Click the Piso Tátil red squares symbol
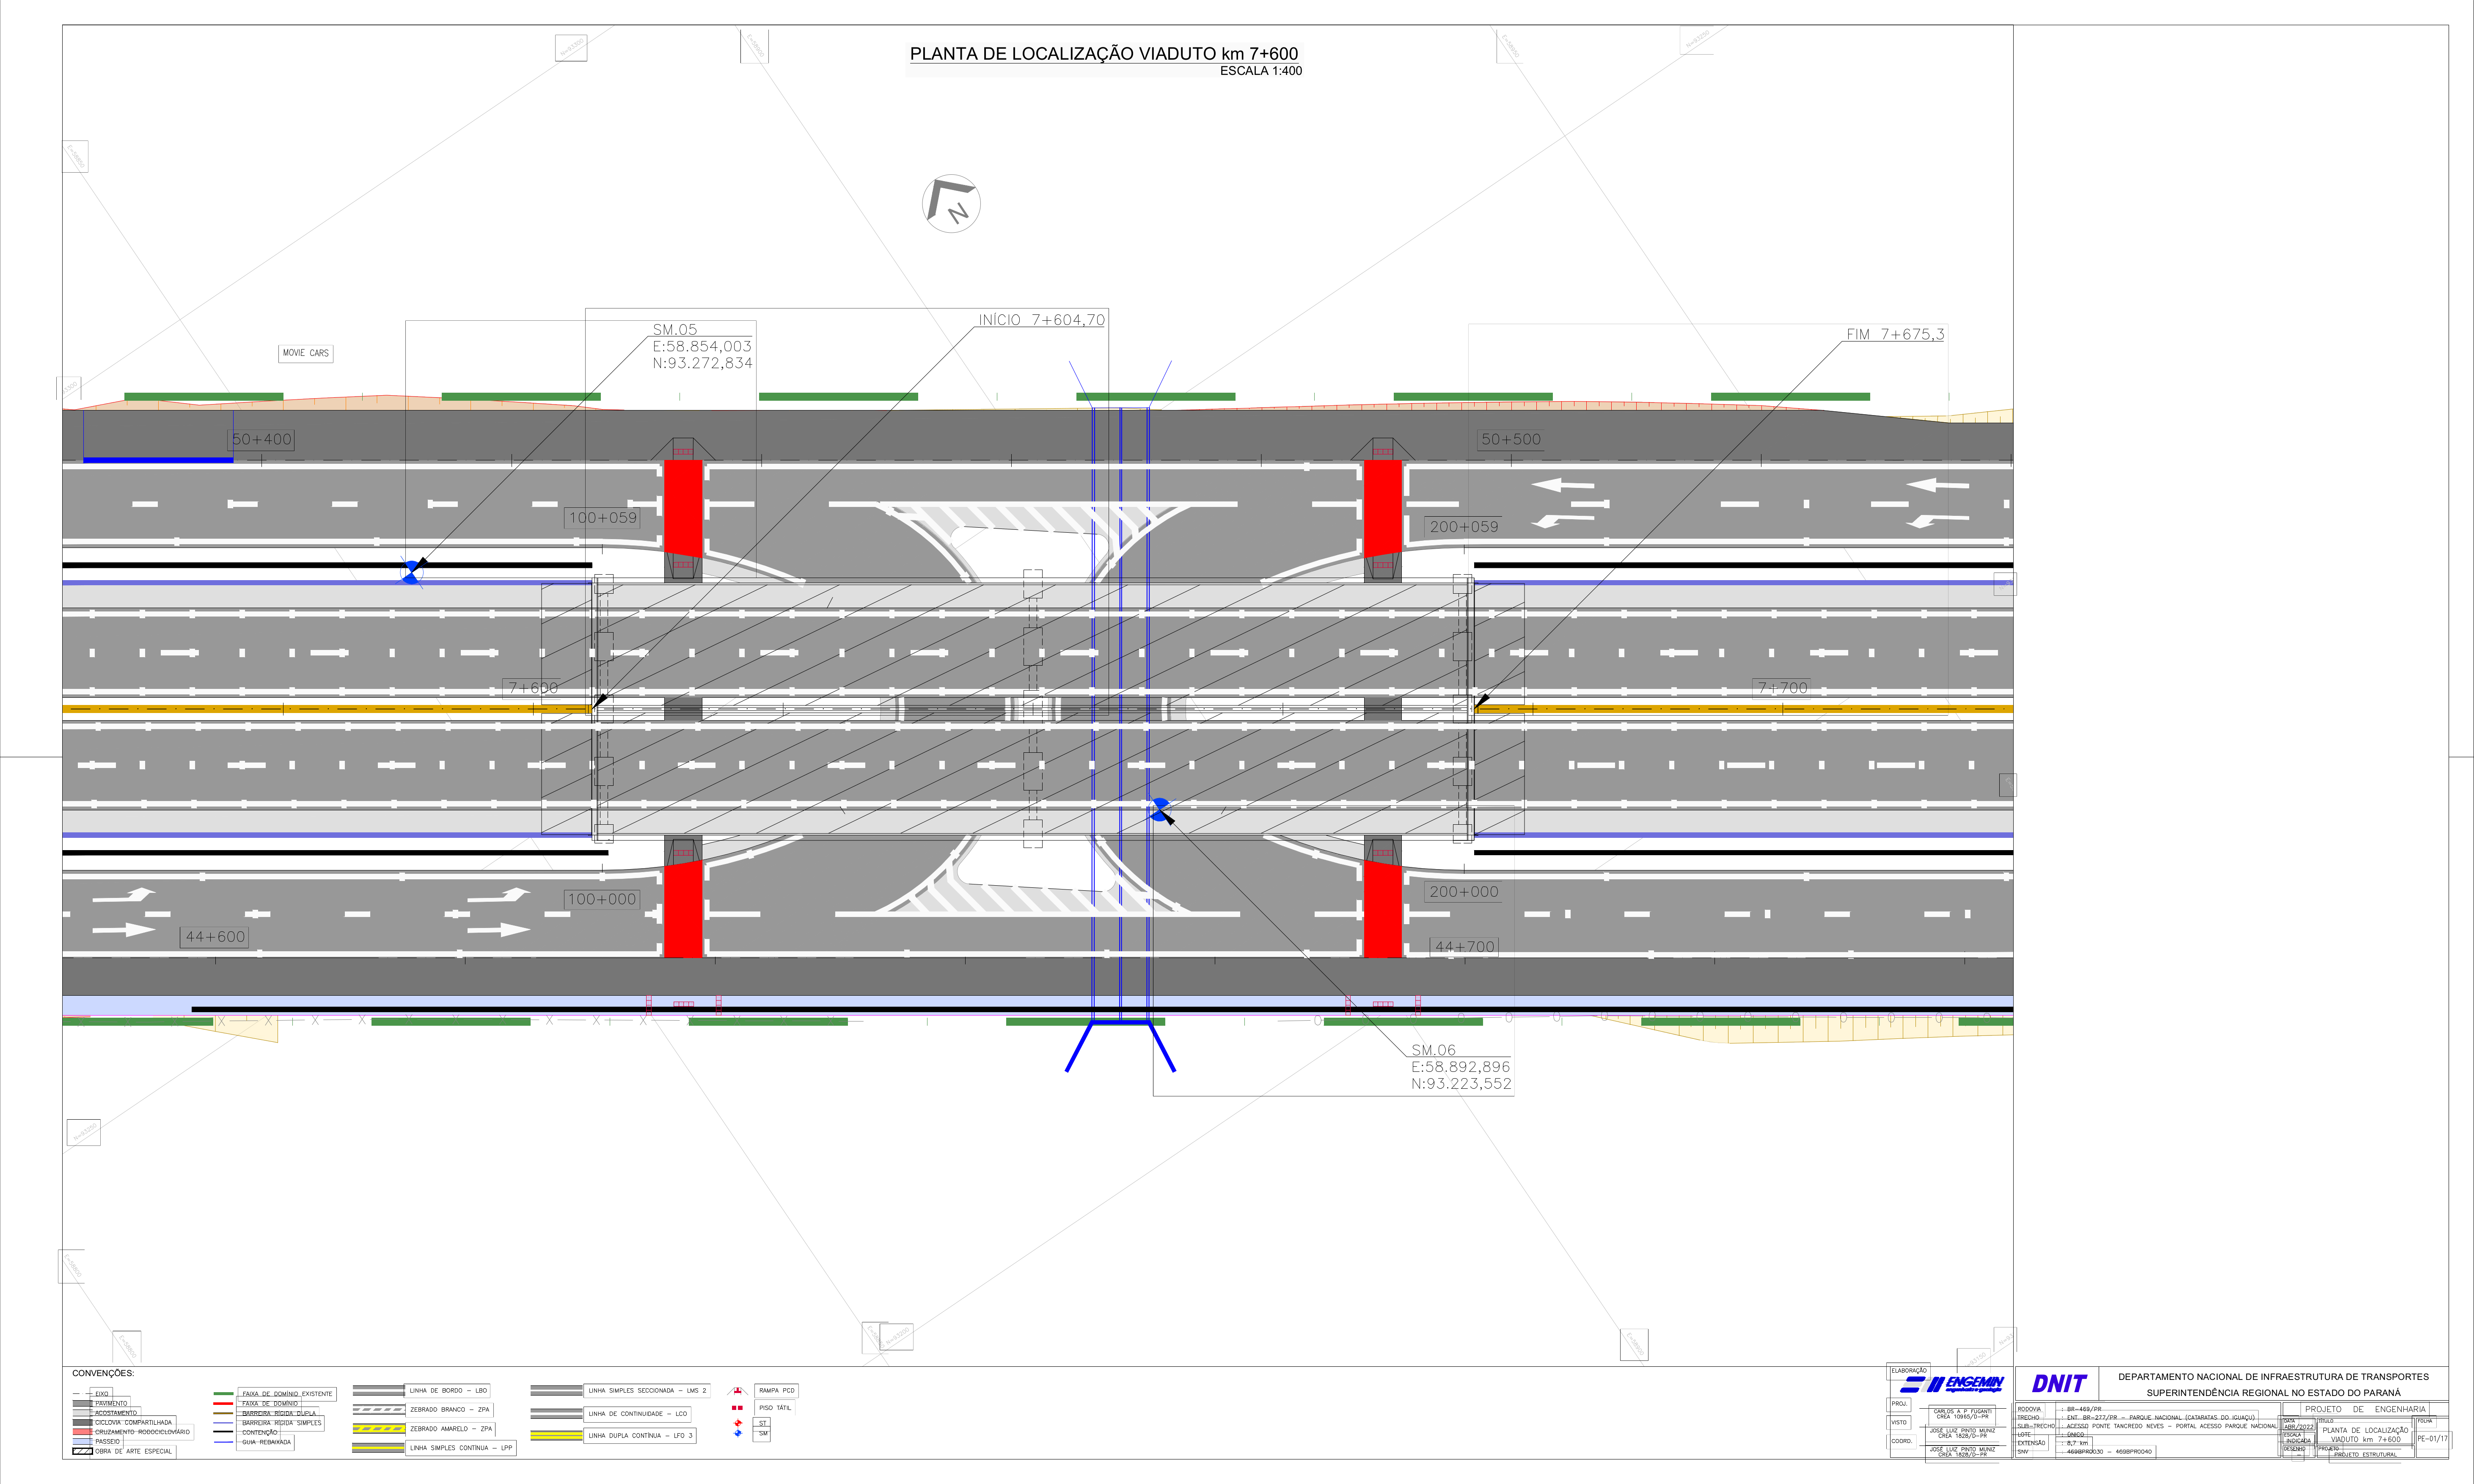This screenshot has height=1484, width=2474. click(737, 1408)
